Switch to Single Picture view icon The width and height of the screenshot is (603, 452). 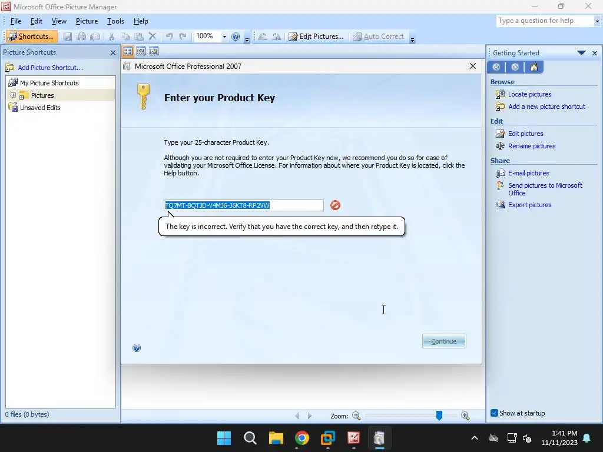click(154, 51)
